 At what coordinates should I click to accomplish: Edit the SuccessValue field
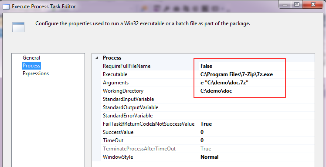click(257, 132)
